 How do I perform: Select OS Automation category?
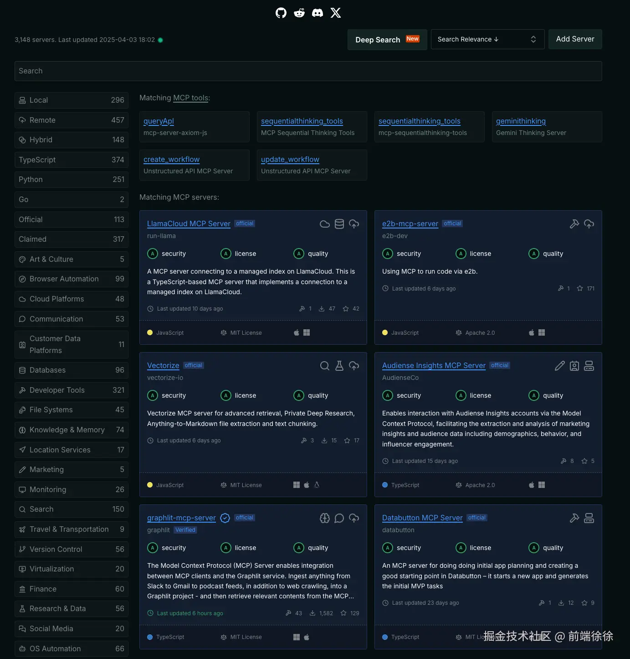point(72,649)
